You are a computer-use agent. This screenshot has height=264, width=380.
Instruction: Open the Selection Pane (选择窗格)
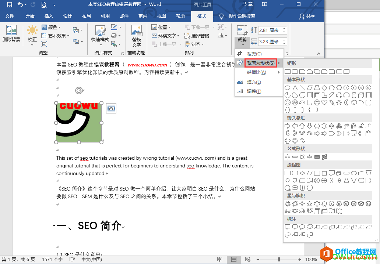click(197, 36)
